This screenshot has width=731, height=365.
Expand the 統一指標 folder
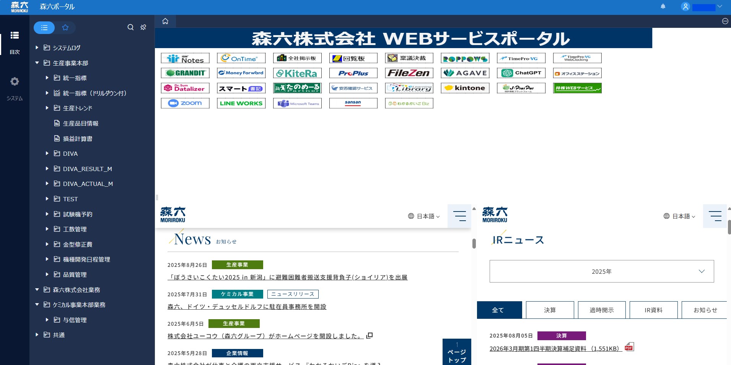coord(47,78)
